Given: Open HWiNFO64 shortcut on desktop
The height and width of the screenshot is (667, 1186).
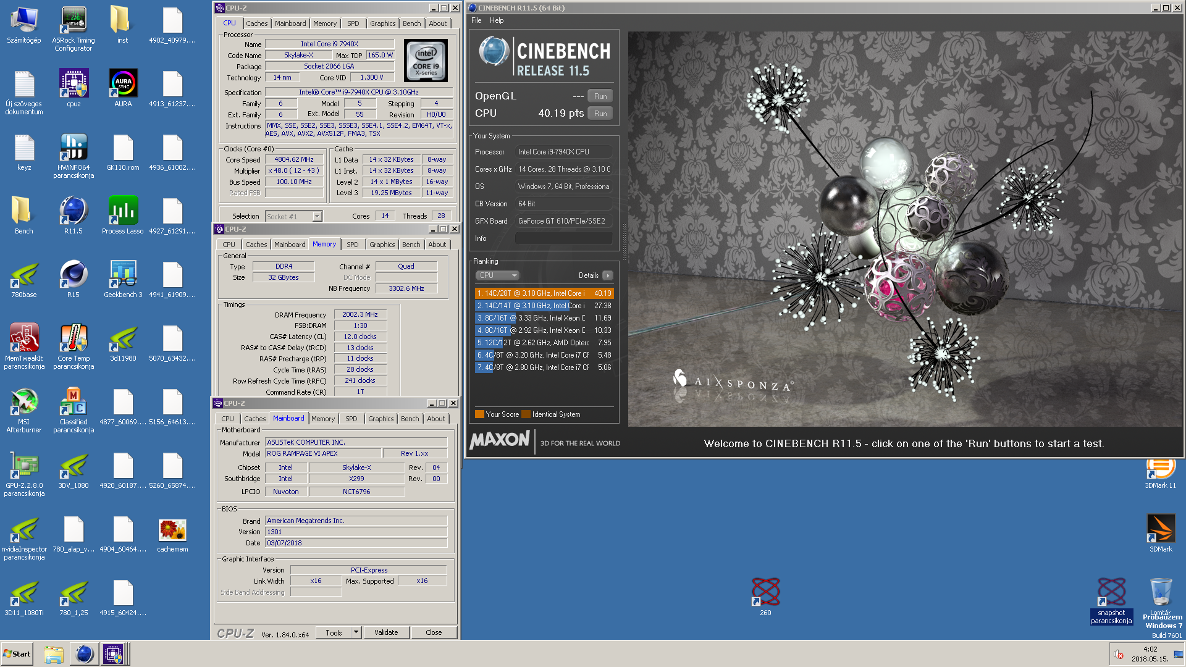Looking at the screenshot, I should click(74, 156).
